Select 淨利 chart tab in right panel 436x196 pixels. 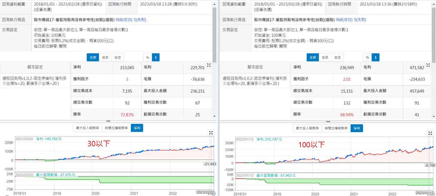356,128
